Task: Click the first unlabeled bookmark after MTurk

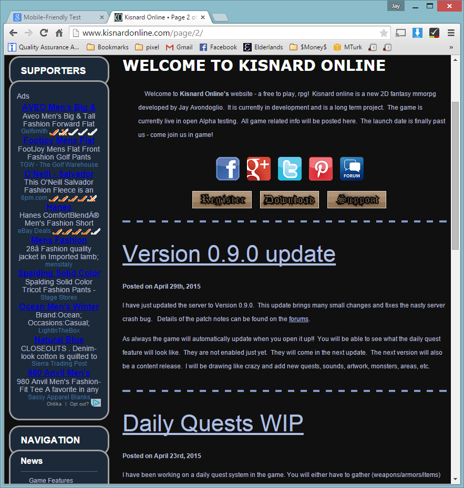Action: 373,47
